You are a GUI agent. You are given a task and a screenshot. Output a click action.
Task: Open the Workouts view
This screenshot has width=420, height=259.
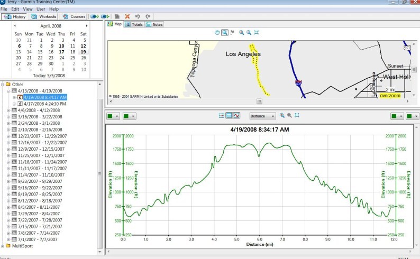(x=44, y=16)
